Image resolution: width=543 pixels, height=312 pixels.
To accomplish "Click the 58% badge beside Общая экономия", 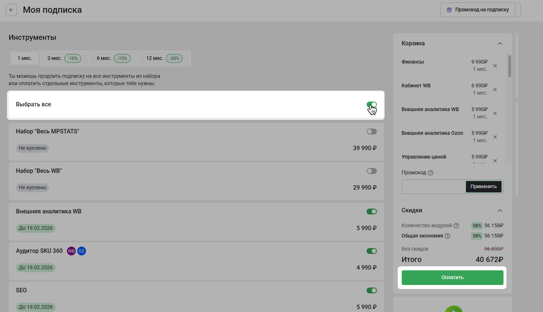I will tap(477, 236).
